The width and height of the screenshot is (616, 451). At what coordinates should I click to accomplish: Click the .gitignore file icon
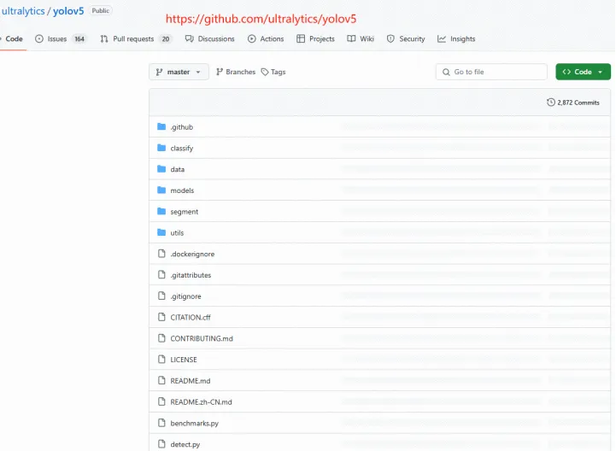[161, 296]
